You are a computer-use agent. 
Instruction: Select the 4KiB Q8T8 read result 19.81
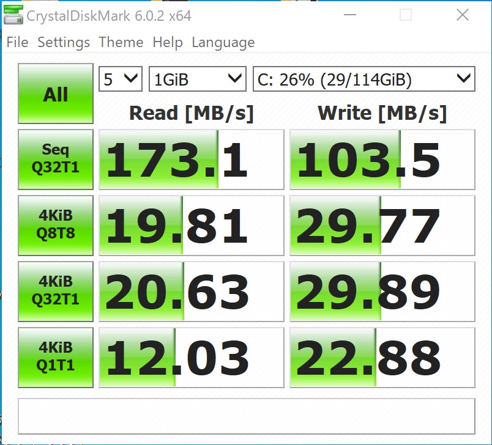coord(192,226)
